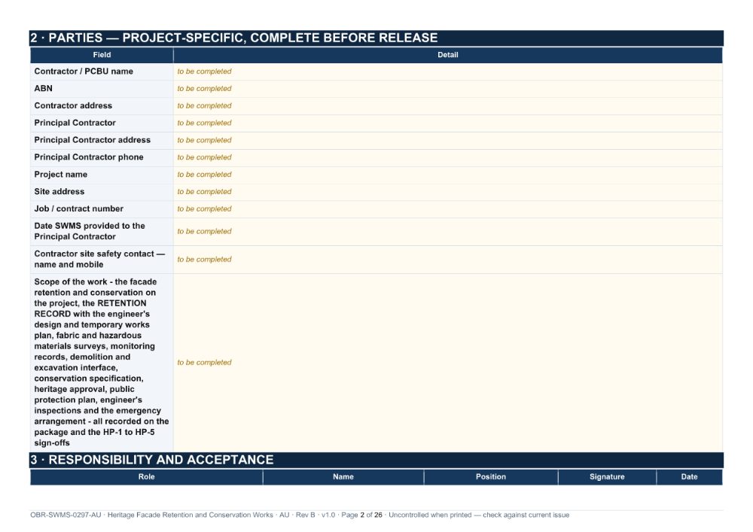Select the Scope of the work detail cell
This screenshot has width=753, height=532.
click(x=447, y=363)
